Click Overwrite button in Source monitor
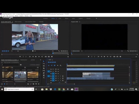Screen dimensions: 139x104 pyautogui.click(x=49, y=57)
